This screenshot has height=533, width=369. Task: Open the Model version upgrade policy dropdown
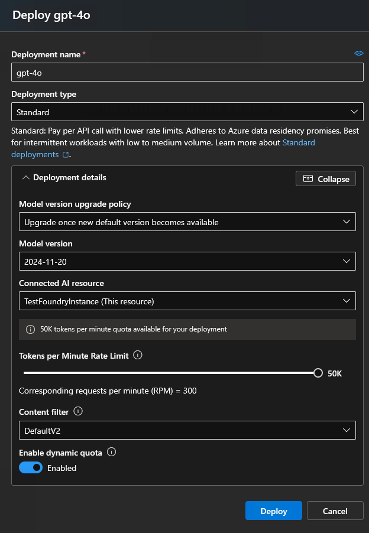point(187,222)
